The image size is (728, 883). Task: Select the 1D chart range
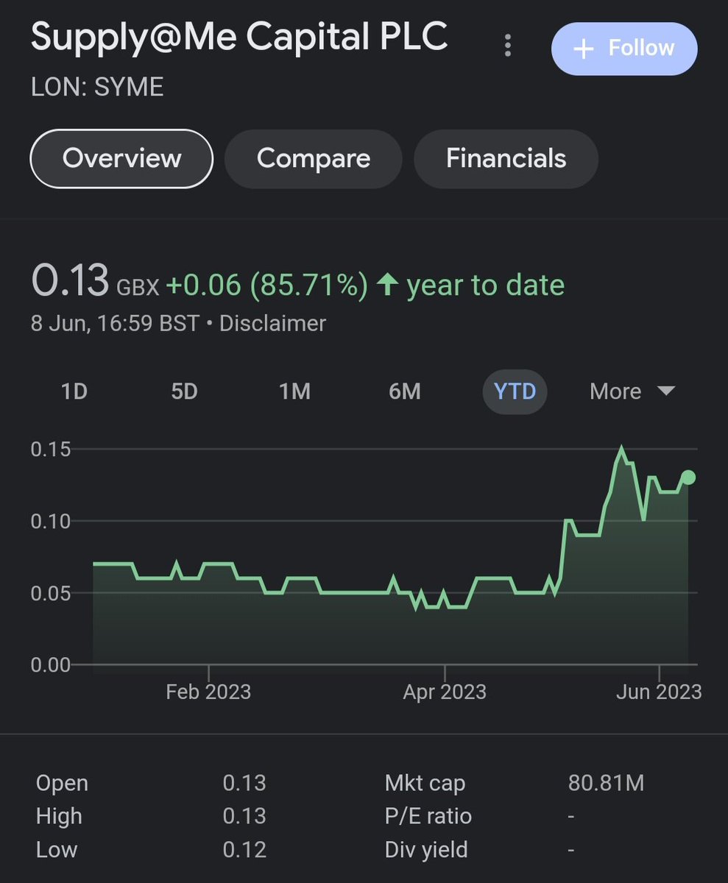[x=74, y=391]
